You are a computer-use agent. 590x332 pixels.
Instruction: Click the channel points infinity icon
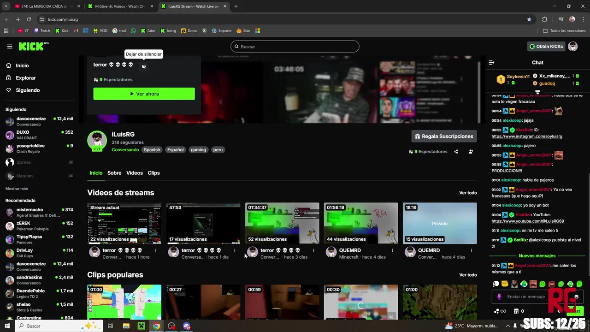[x=500, y=311]
